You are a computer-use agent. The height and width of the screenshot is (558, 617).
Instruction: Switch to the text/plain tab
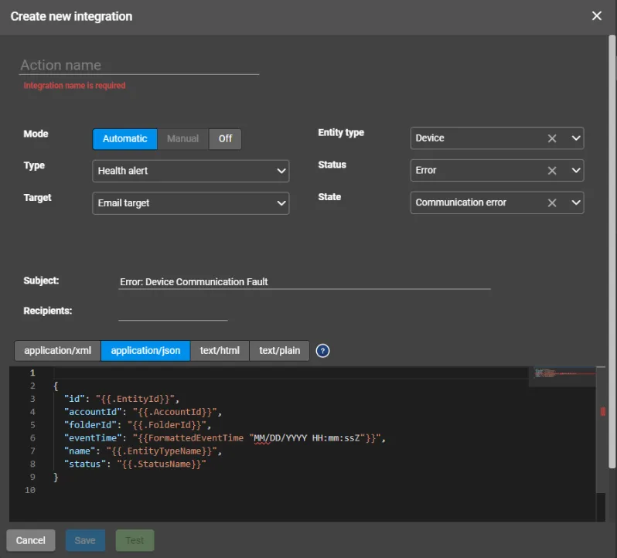[x=279, y=351]
